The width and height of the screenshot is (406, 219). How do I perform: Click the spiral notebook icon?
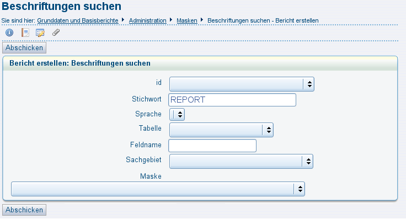(25, 33)
